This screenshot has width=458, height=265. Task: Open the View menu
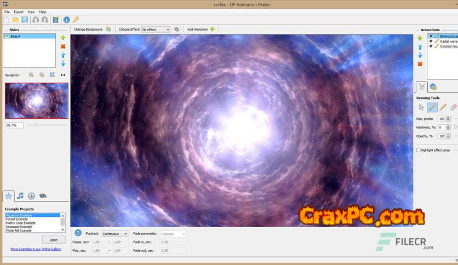tap(31, 11)
